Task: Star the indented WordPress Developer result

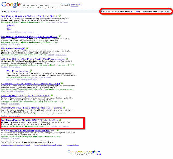Action: point(31,71)
